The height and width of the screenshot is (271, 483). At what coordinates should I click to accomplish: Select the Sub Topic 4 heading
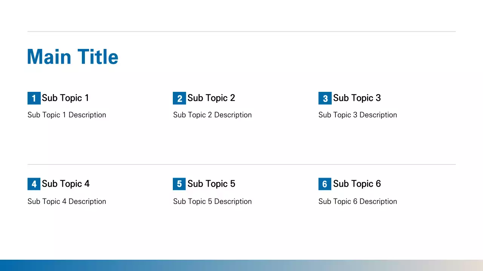pos(66,184)
